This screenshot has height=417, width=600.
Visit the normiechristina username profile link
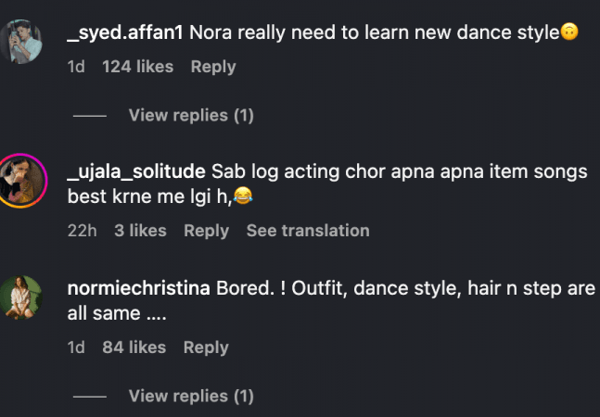[139, 289]
